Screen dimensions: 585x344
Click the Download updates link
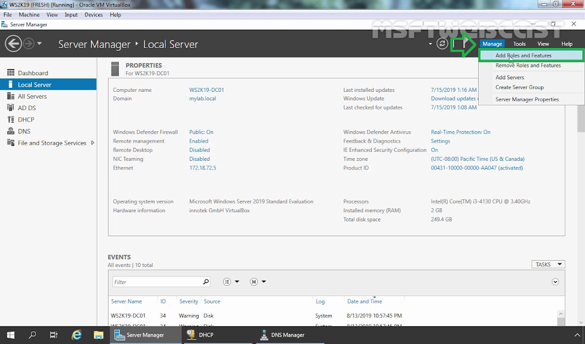pyautogui.click(x=454, y=98)
